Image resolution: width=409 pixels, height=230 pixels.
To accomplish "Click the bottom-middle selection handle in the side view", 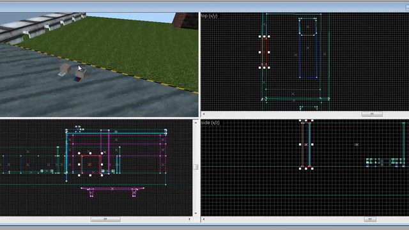I will 306,169.
